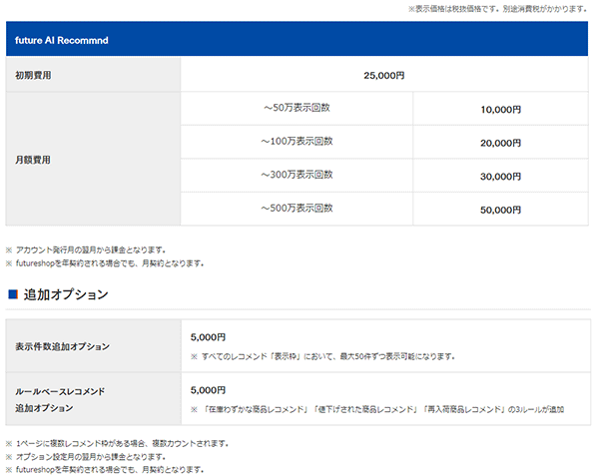Click the last futureshop 月契約 note at bottom

(x=105, y=470)
